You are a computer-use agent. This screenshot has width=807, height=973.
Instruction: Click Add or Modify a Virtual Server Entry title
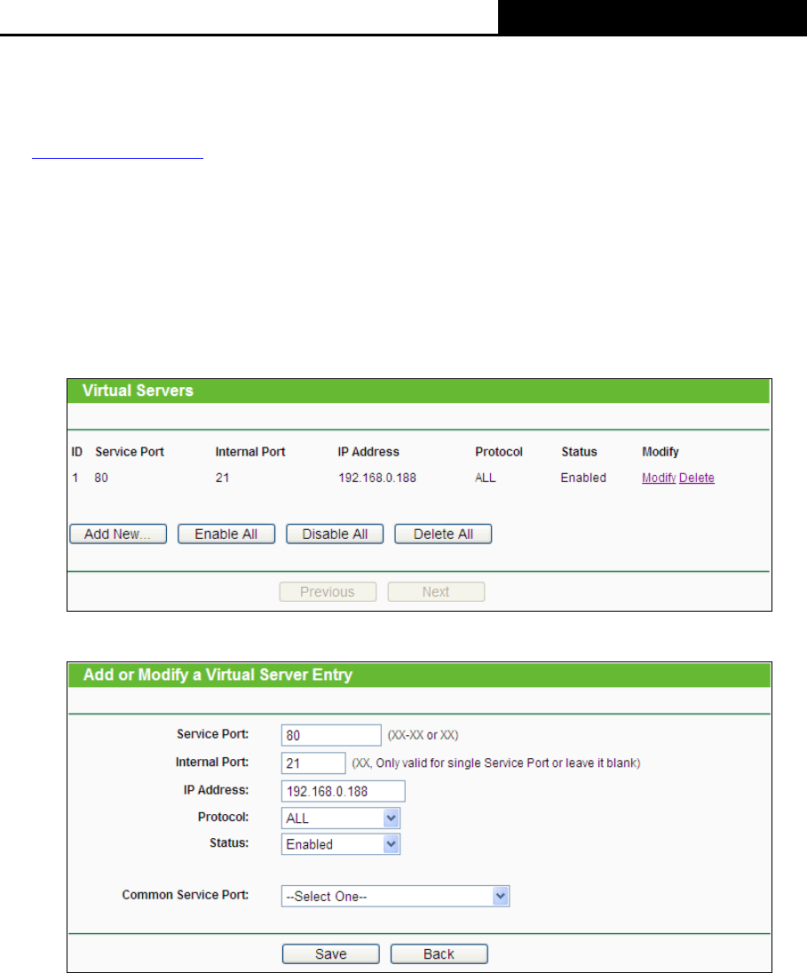(218, 675)
